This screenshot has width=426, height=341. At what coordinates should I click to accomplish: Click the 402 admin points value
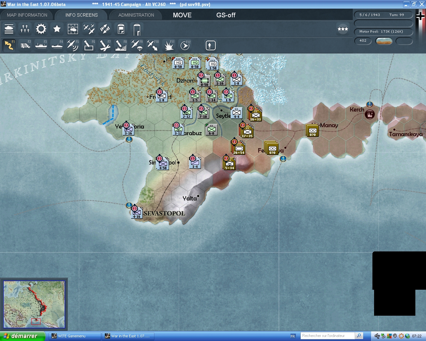click(363, 41)
